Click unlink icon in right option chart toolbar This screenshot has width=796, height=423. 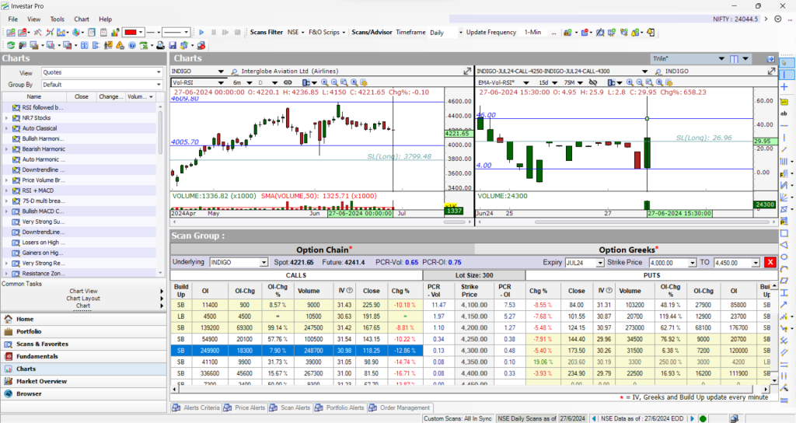pyautogui.click(x=593, y=82)
